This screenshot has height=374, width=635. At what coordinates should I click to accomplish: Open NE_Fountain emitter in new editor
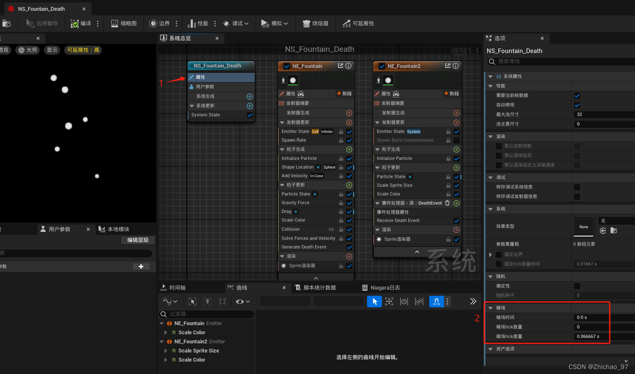pos(340,66)
